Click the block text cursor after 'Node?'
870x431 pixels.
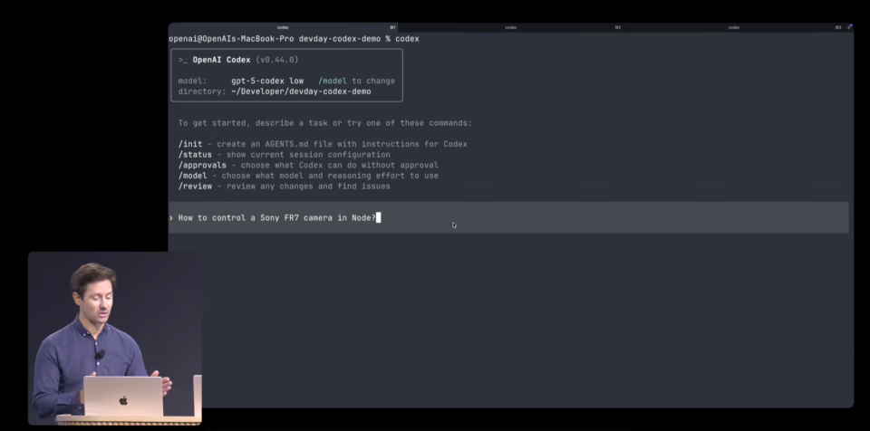pyautogui.click(x=378, y=217)
